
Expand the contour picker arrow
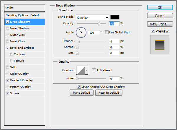point(86,70)
